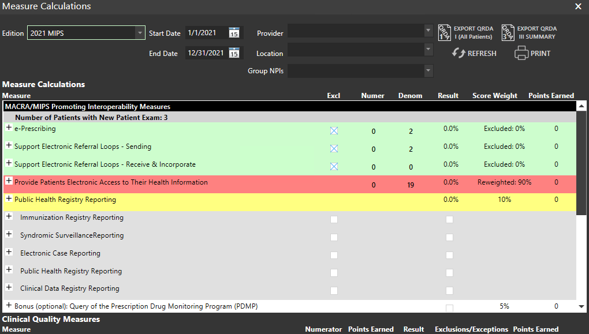The height and width of the screenshot is (334, 589).
Task: Expand the e-Prescribing measure row
Action: pos(9,127)
